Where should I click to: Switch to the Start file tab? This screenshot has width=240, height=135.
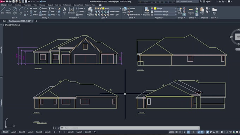tap(5, 21)
